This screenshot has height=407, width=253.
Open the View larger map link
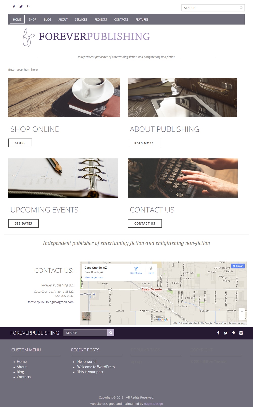(94, 277)
